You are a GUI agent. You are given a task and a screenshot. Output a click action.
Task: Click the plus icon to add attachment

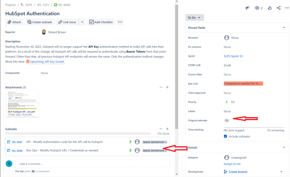(x=167, y=87)
